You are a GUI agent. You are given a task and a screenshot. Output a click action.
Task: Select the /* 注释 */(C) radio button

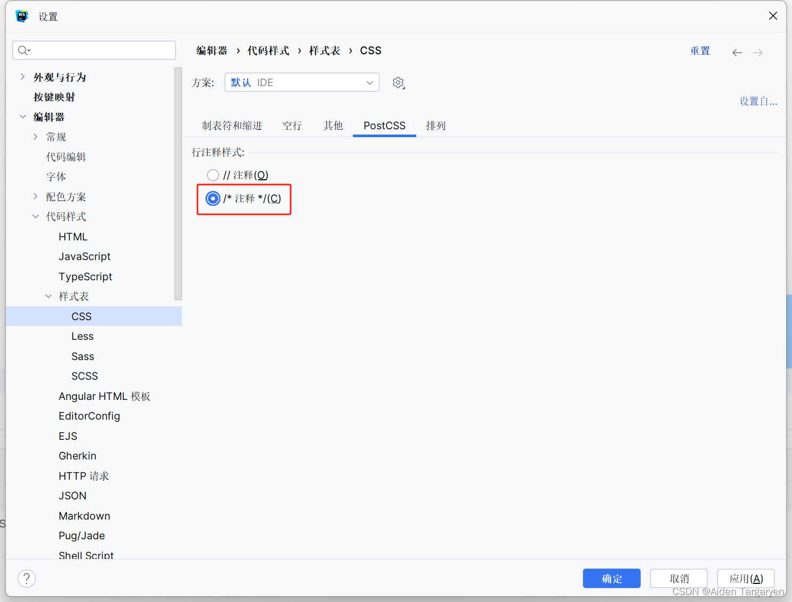[x=213, y=198]
